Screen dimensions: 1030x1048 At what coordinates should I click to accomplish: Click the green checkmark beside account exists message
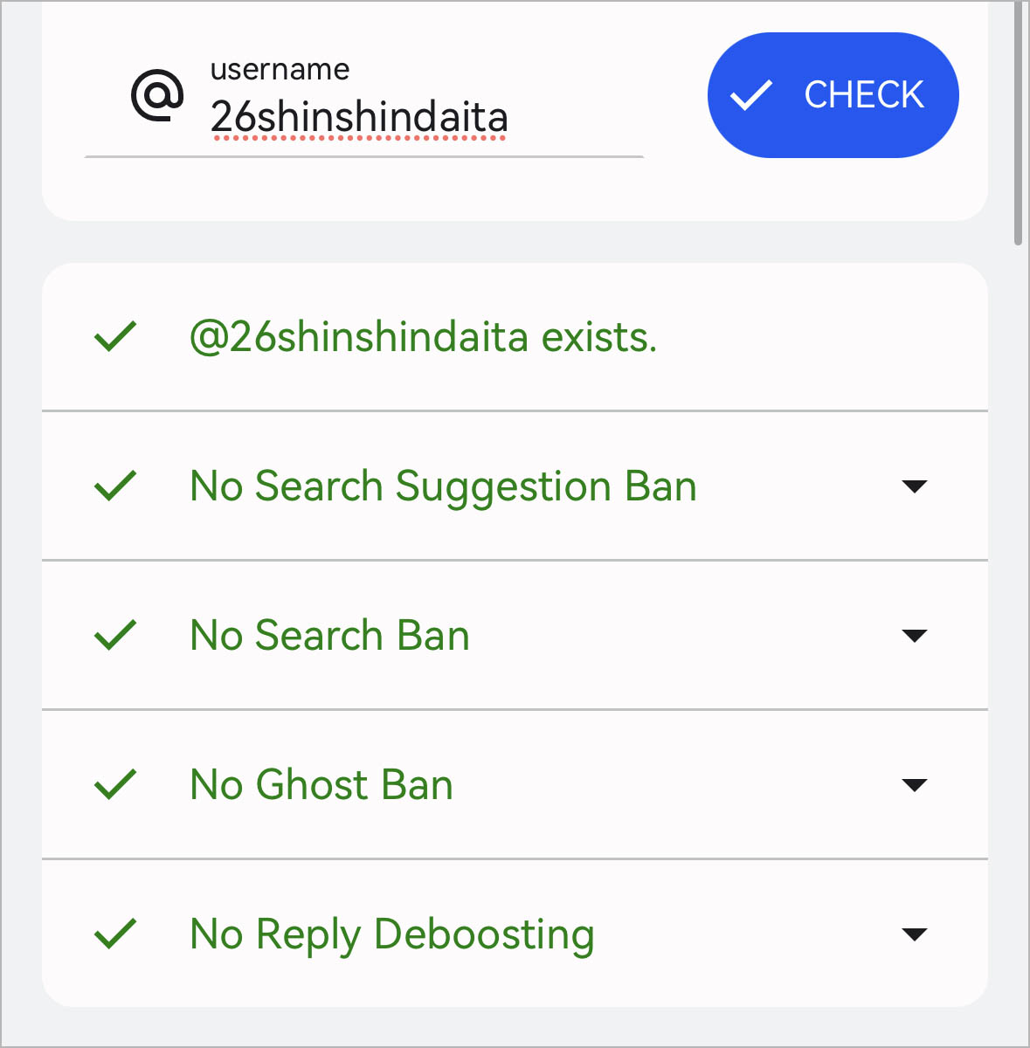[115, 337]
